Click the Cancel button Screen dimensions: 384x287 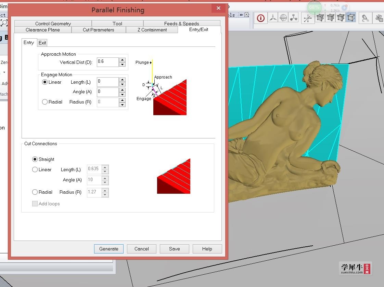[142, 249]
